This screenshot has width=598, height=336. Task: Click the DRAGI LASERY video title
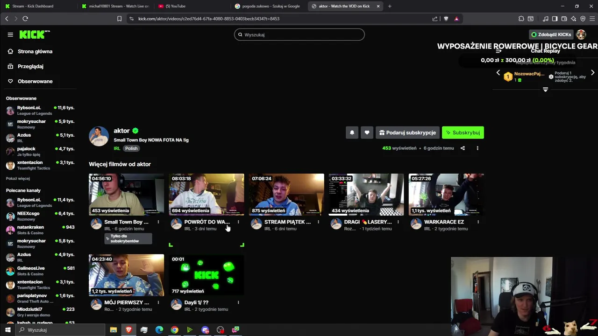(368, 222)
